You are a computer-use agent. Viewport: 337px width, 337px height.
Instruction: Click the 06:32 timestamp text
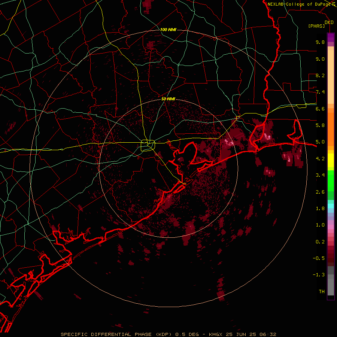pos(268,334)
